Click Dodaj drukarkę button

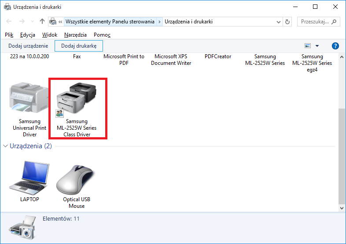[79, 46]
